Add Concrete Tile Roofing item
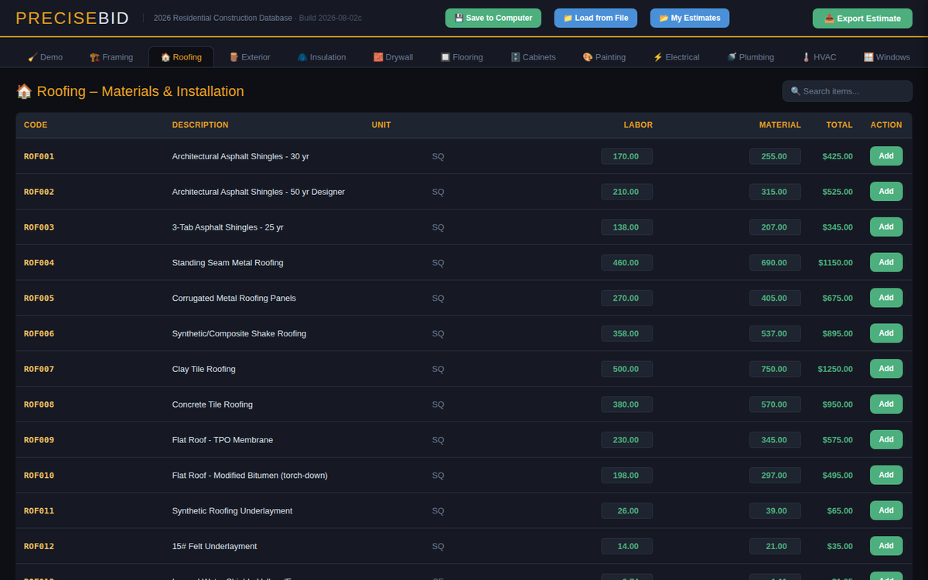 886,404
